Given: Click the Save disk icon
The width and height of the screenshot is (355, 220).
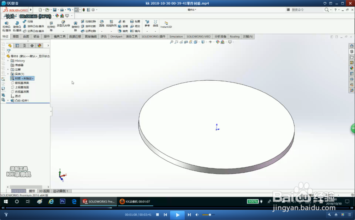Looking at the screenshot, I should (55, 10).
